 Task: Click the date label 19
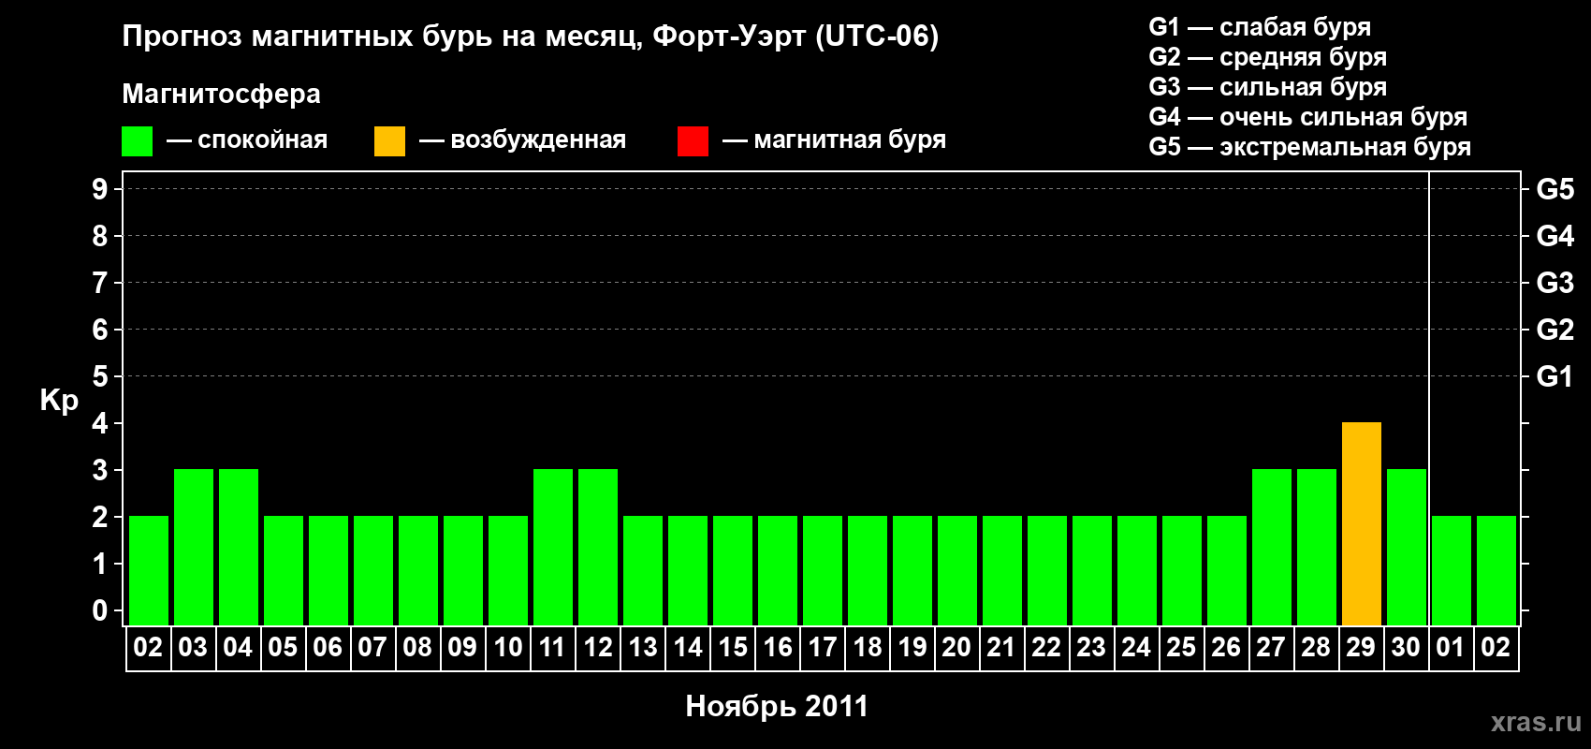click(x=912, y=647)
